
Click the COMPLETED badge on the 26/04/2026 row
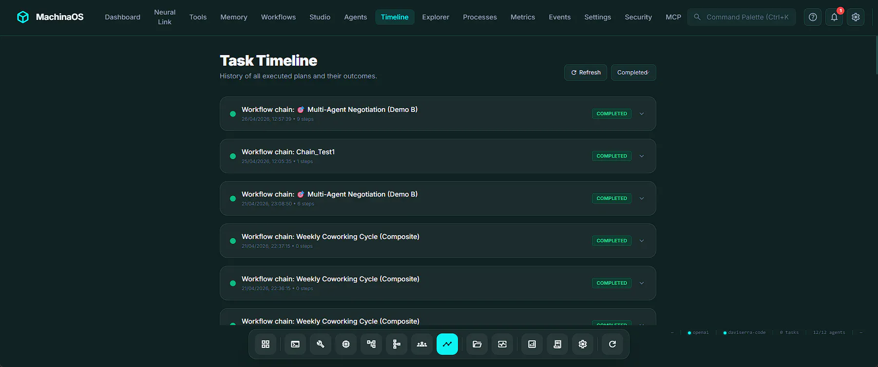(612, 114)
